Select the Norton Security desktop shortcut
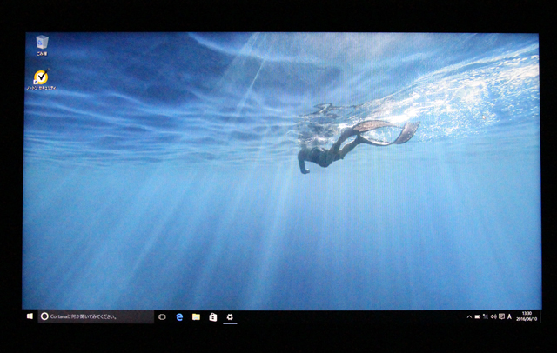 pos(41,79)
